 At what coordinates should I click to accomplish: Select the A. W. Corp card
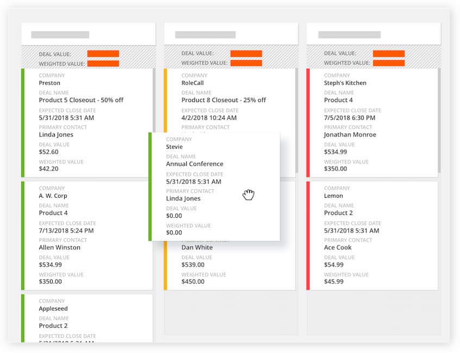click(53, 196)
